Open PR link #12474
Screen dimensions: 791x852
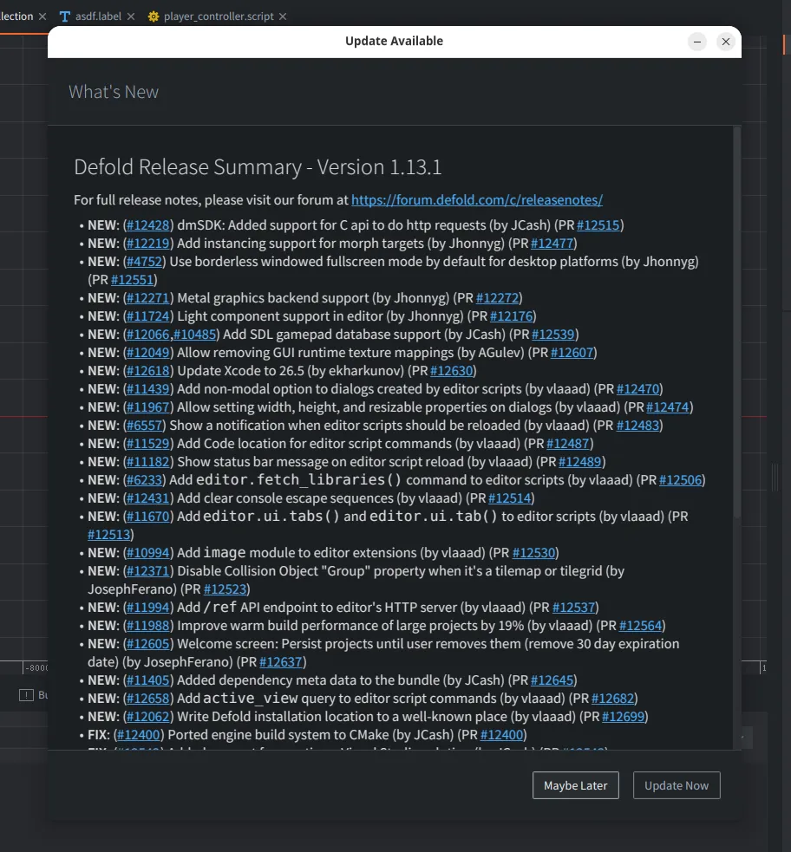668,407
